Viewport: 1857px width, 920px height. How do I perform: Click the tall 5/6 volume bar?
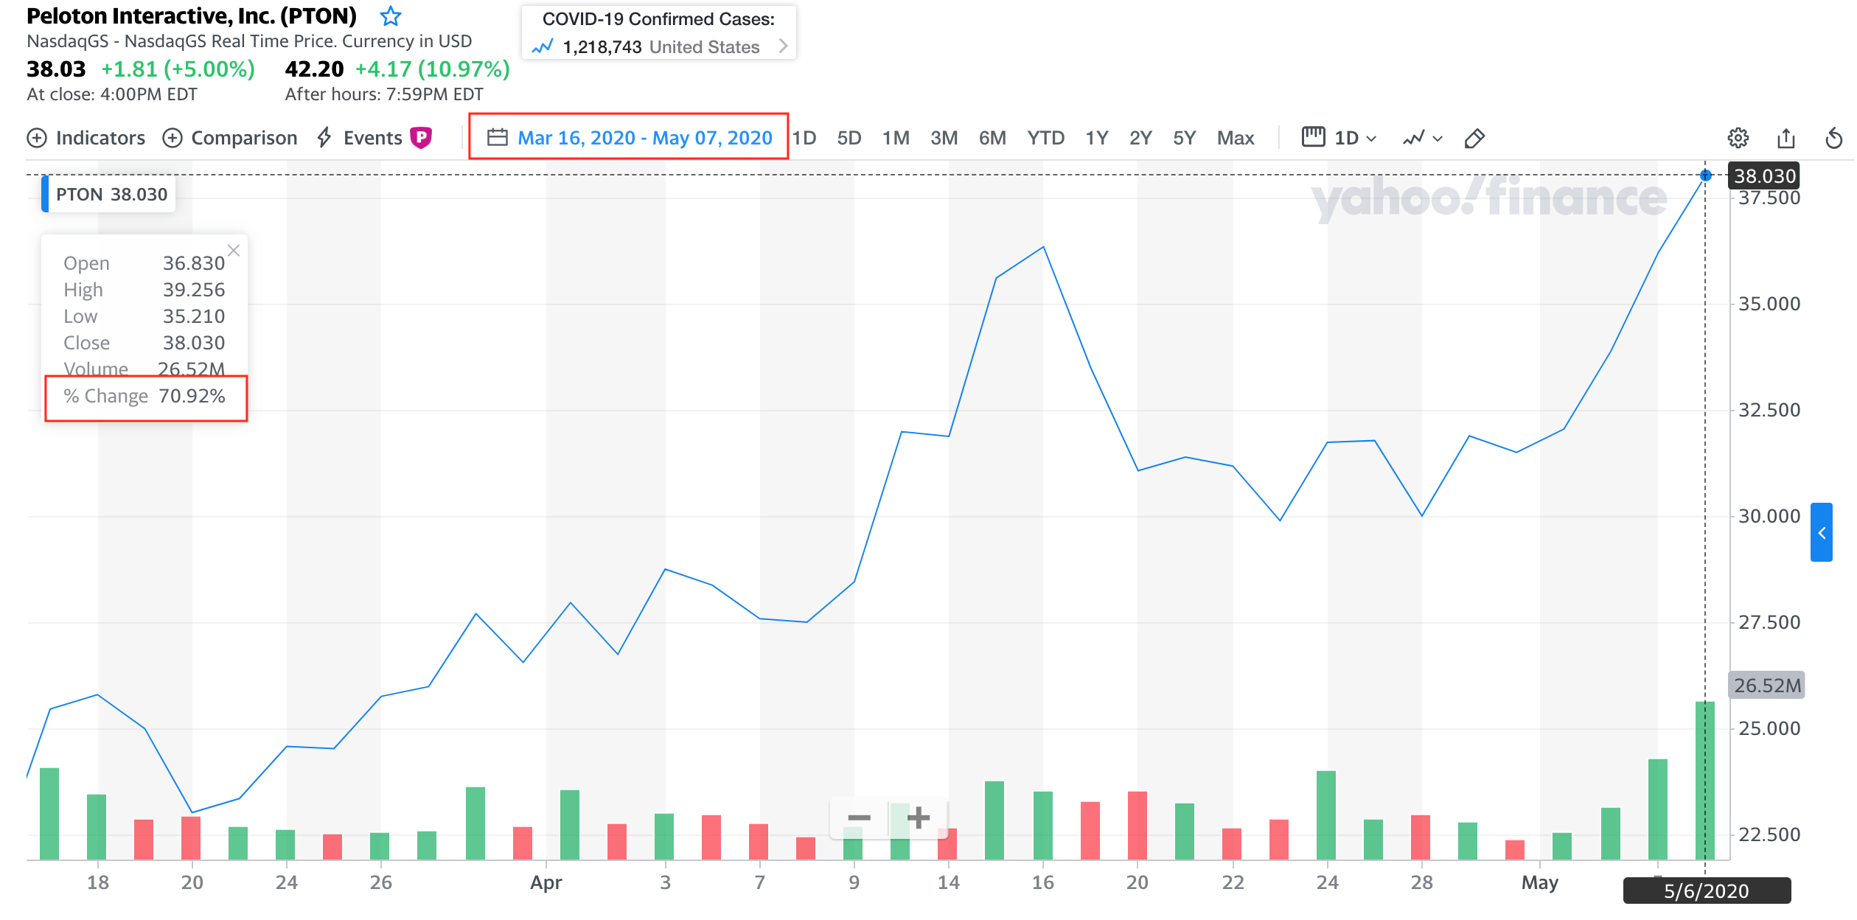point(1704,780)
